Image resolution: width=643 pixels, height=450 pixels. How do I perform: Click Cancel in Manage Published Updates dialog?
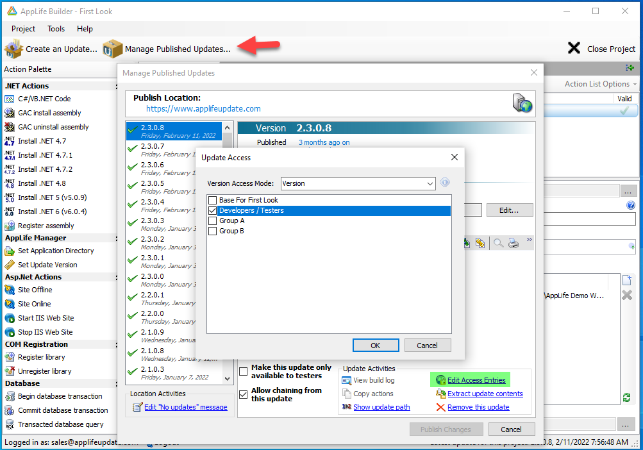[x=512, y=429]
